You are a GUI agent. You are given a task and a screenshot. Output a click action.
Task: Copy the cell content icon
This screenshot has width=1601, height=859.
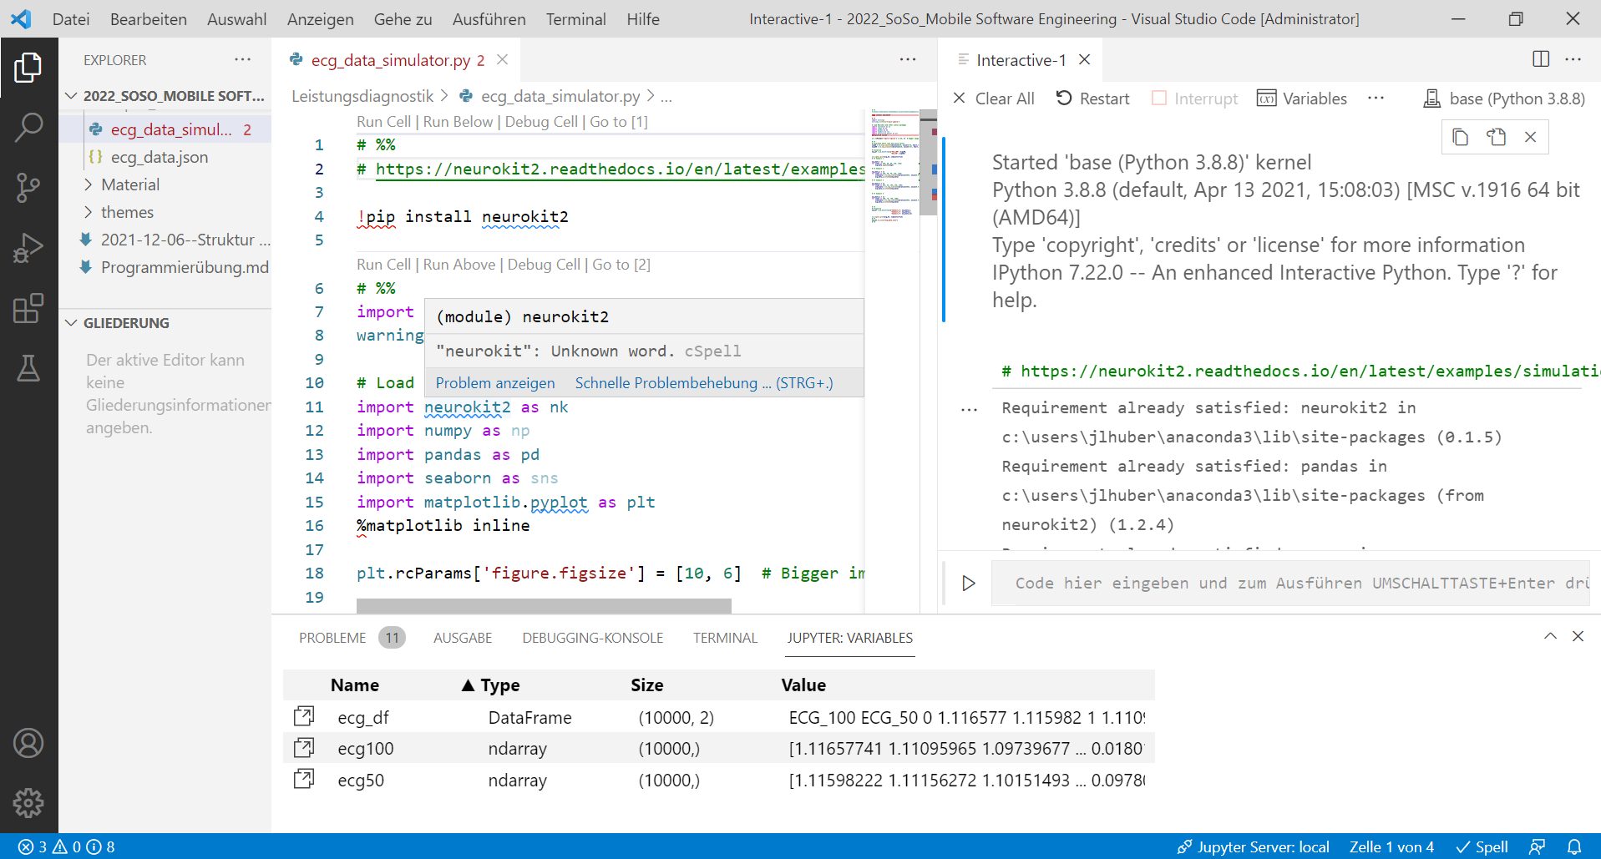click(x=1460, y=137)
